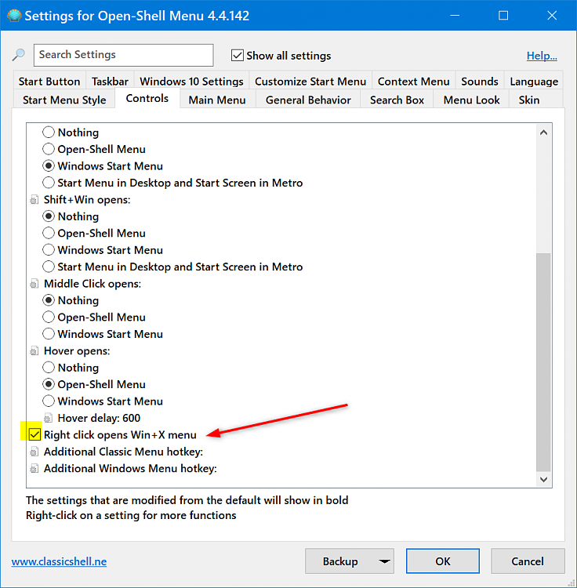
Task: Switch to Start Button tab
Action: pyautogui.click(x=49, y=82)
